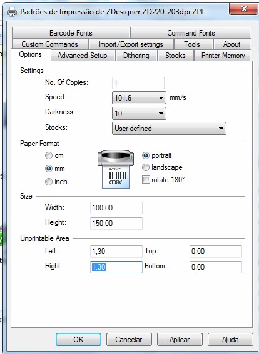
Task: Click the label printer preview image
Action: point(116,169)
